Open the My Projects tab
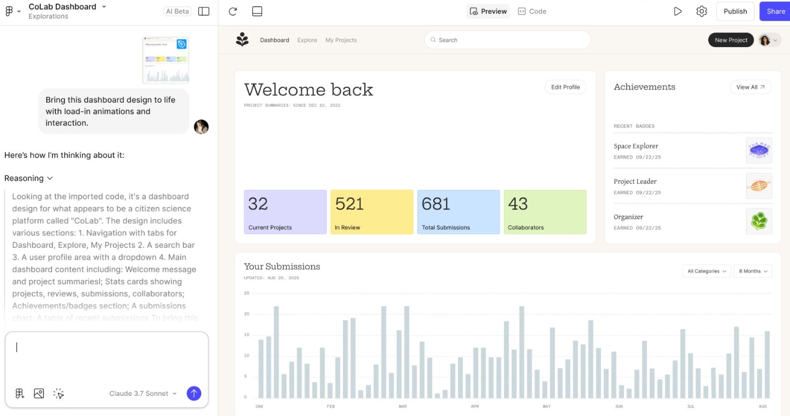 341,40
